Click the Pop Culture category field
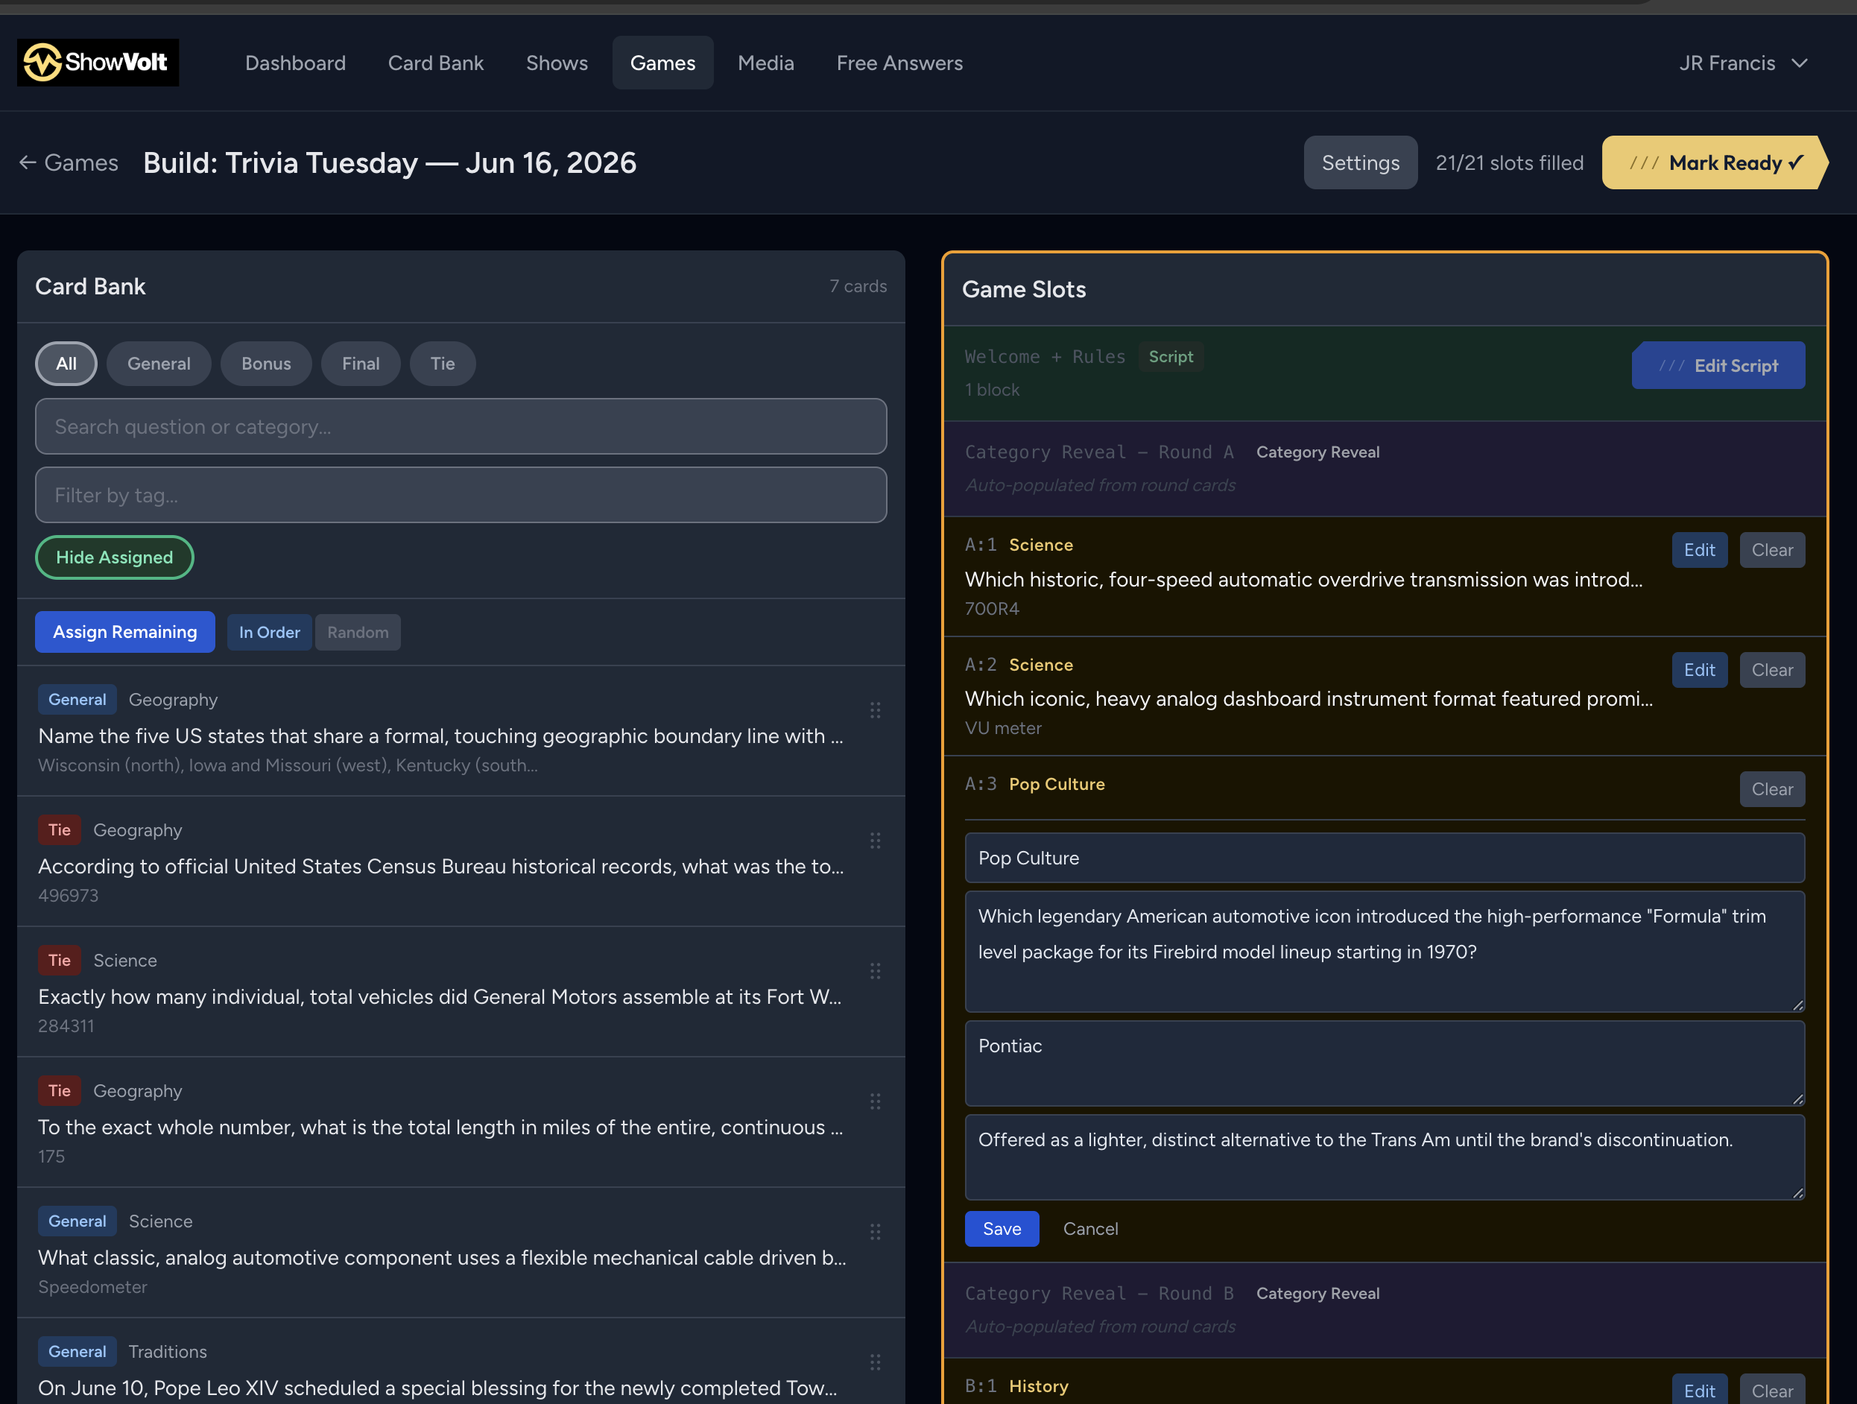The height and width of the screenshot is (1404, 1857). (x=1385, y=857)
